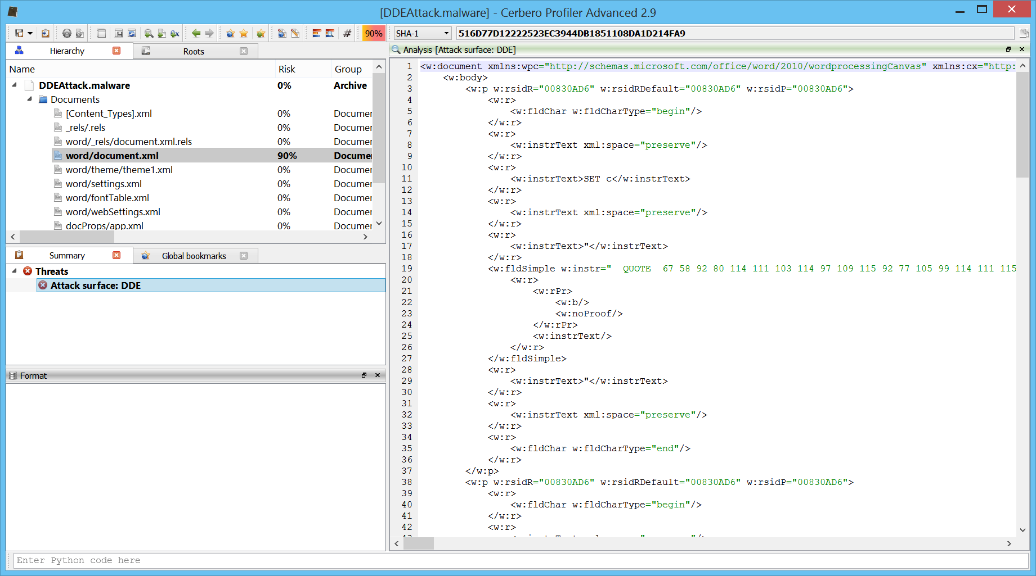Image resolution: width=1036 pixels, height=576 pixels.
Task: Click the colored bars with magnifier icon
Action: coord(330,34)
